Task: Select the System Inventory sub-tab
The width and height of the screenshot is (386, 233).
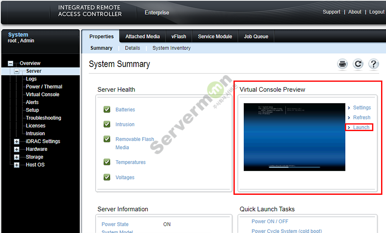Action: 171,48
